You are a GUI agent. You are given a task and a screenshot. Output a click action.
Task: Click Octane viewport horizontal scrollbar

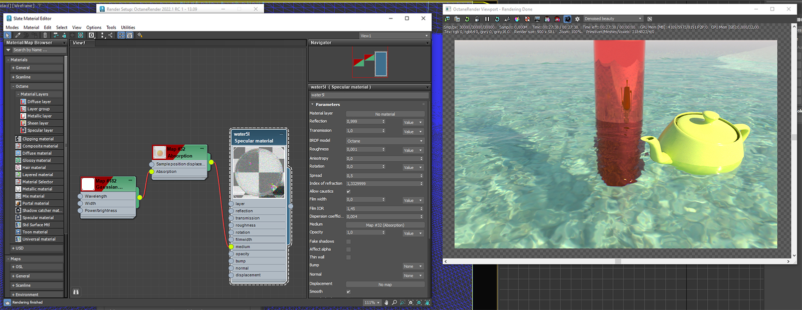(x=618, y=261)
